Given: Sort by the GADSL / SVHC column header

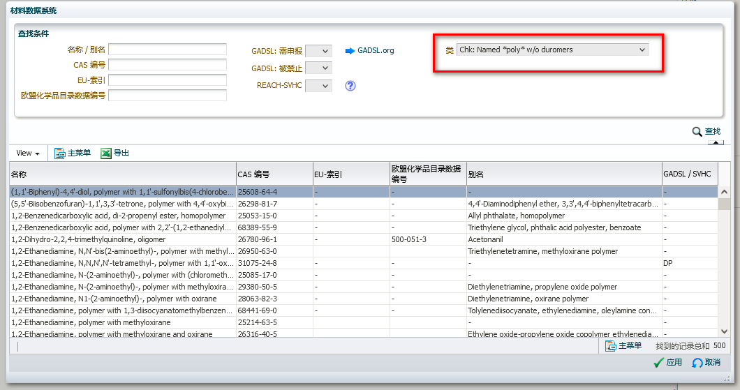Looking at the screenshot, I should (690, 174).
